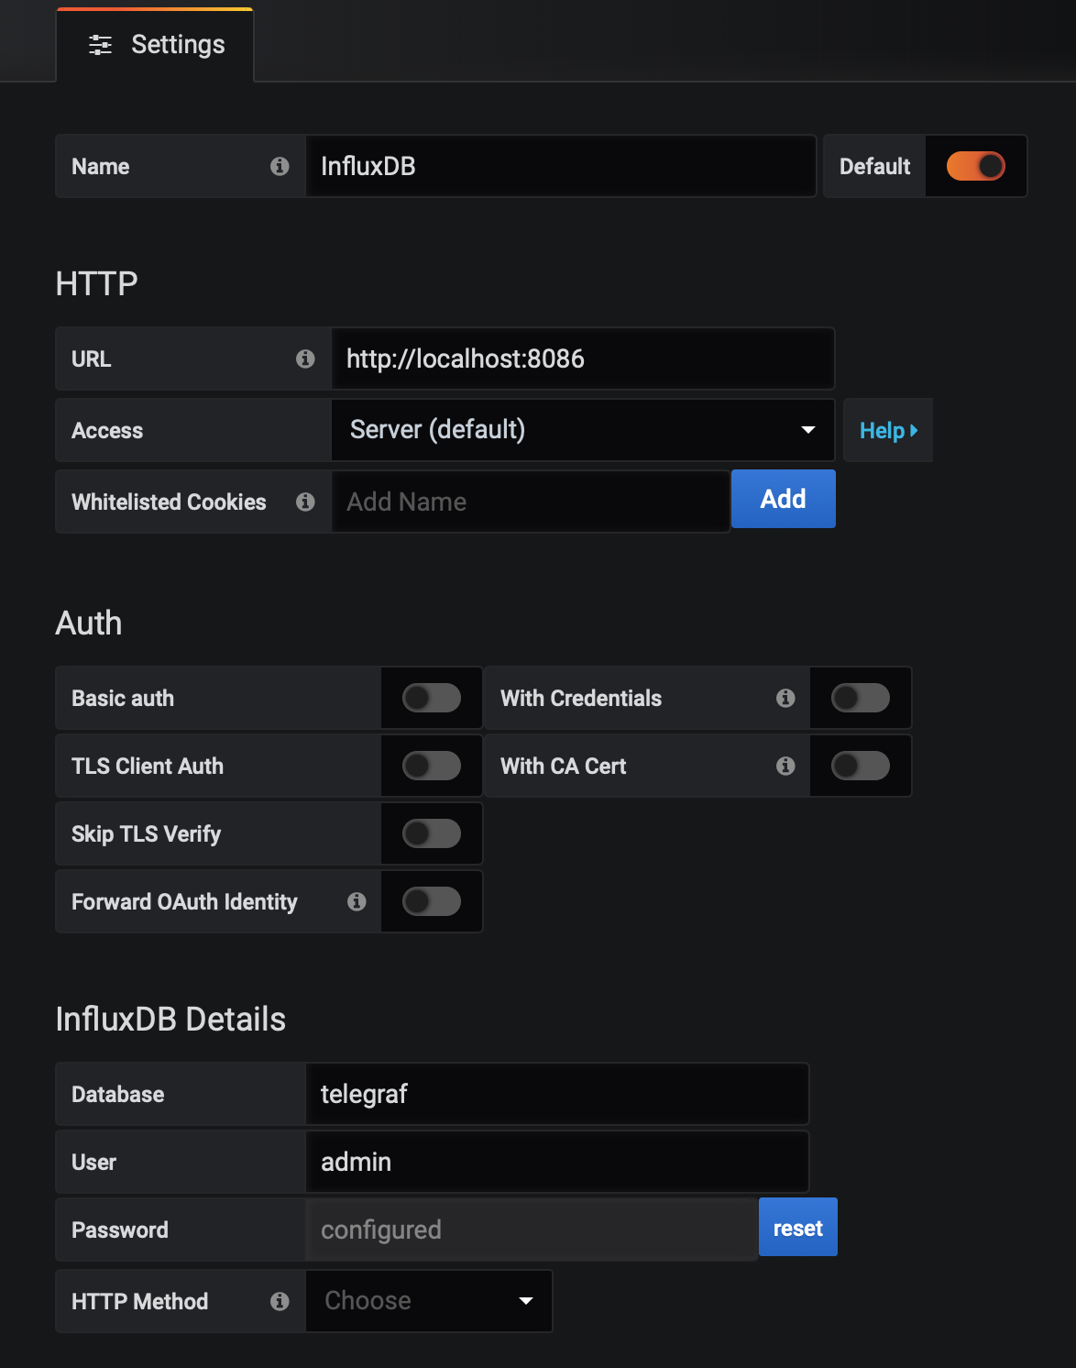Click the HTTP Method info icon
The height and width of the screenshot is (1368, 1076).
(280, 1301)
